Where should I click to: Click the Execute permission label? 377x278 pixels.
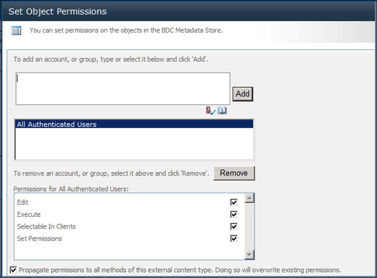tap(29, 214)
